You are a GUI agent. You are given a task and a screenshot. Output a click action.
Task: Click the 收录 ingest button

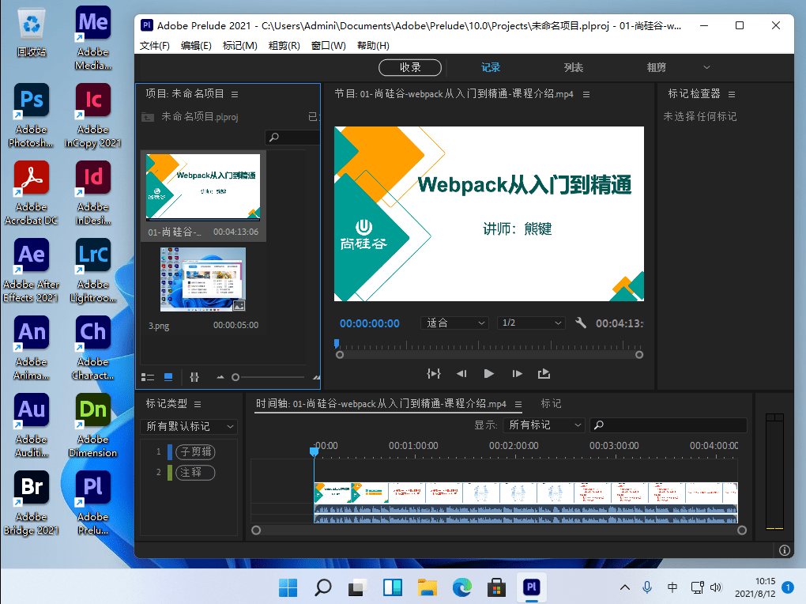pos(410,67)
